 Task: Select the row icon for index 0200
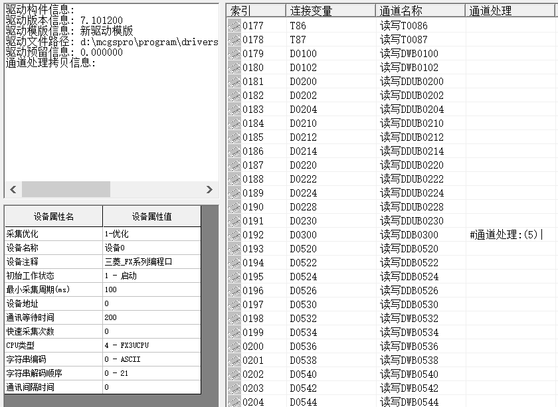(234, 347)
